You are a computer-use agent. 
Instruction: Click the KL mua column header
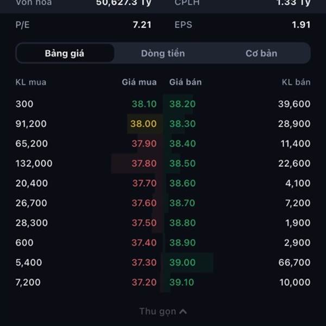pos(31,82)
